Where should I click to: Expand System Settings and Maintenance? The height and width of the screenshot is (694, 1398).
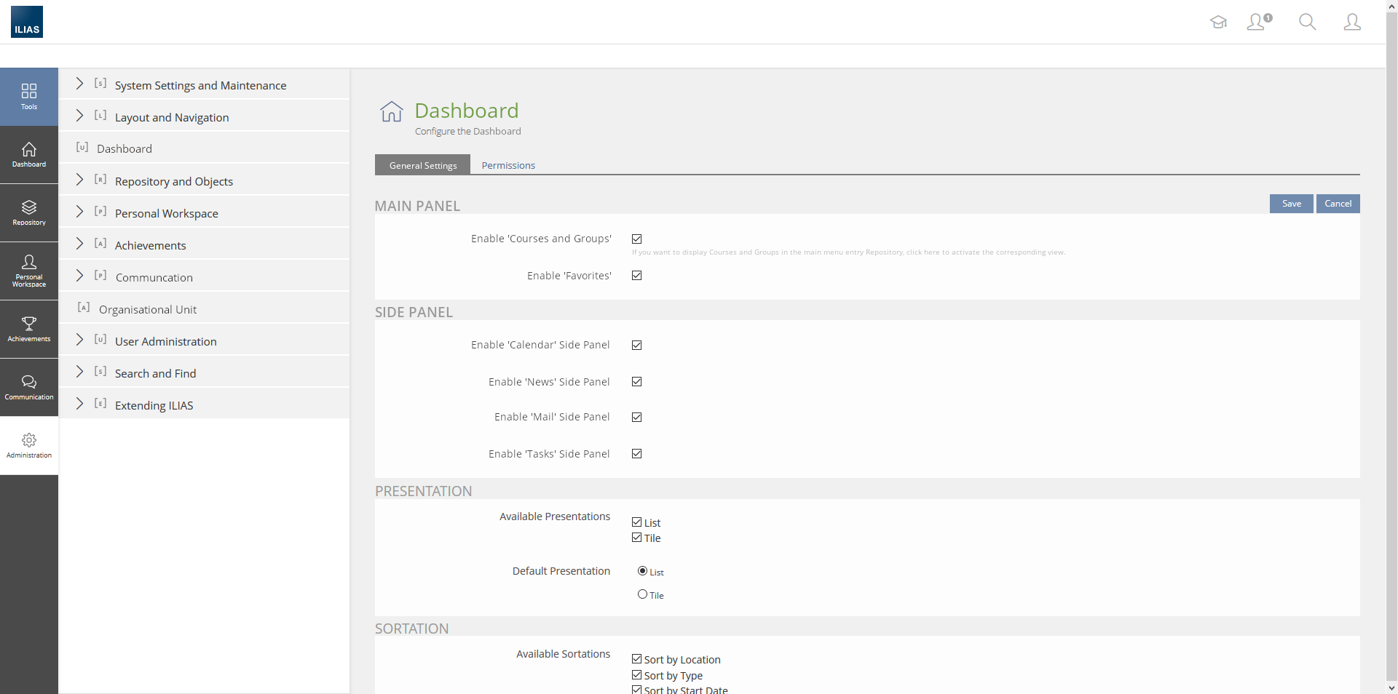80,84
